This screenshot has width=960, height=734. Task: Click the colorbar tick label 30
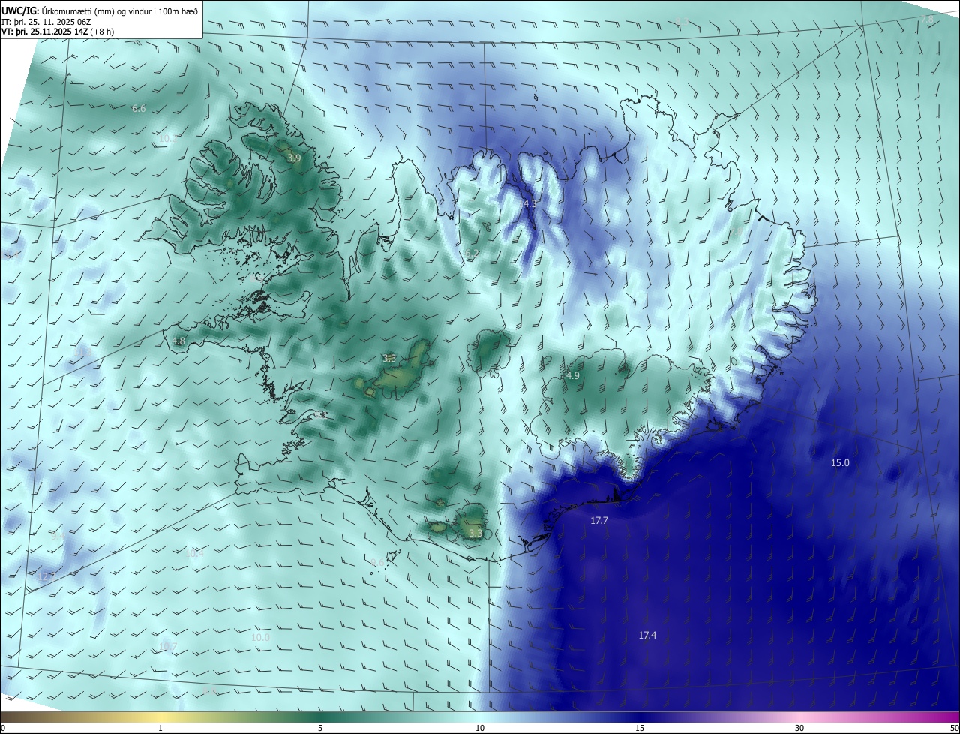(799, 728)
